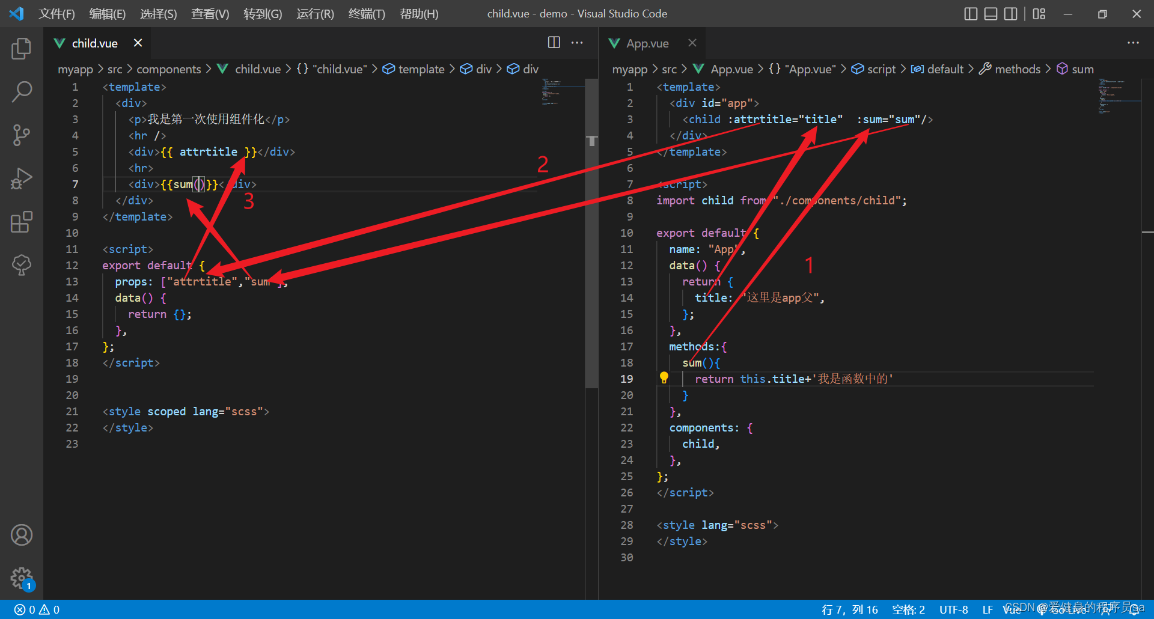Image resolution: width=1154 pixels, height=619 pixels.
Task: Click the lightbulb quick-fix icon on line 19
Action: 664,378
